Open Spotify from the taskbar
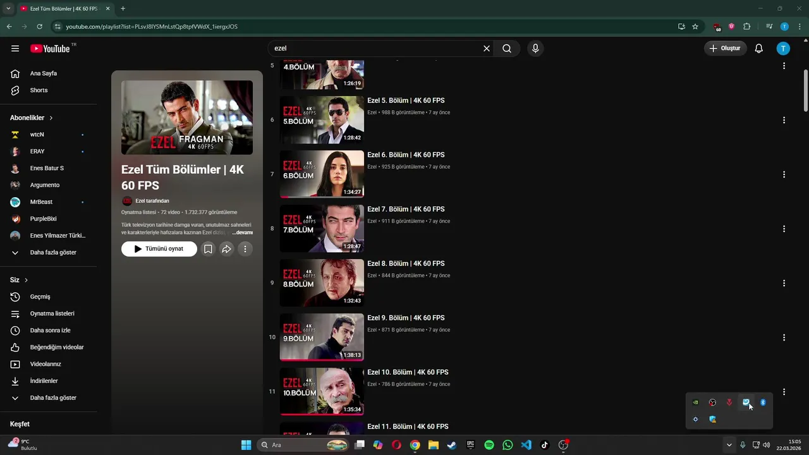Viewport: 809px width, 455px height. [489, 445]
